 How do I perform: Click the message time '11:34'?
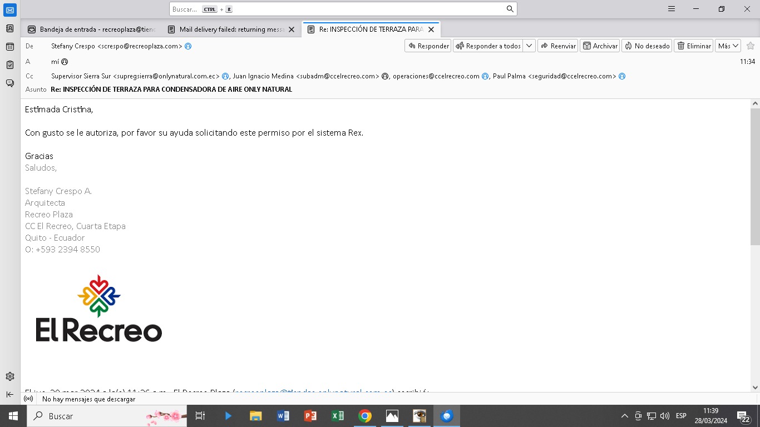tap(747, 62)
